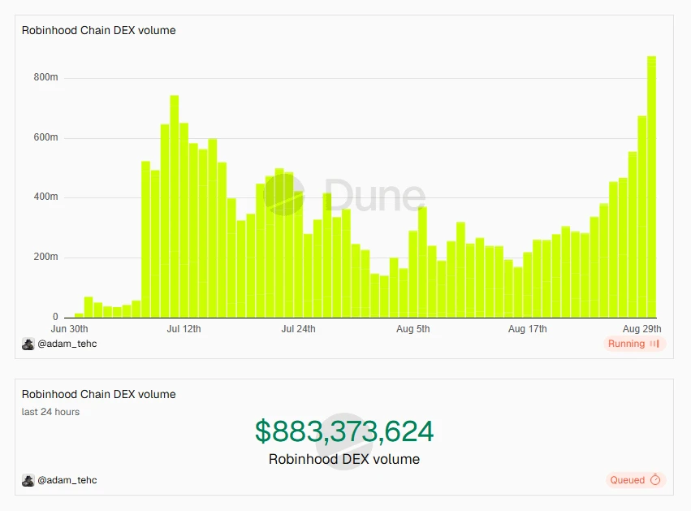The height and width of the screenshot is (511, 691).
Task: Click the Queued status badge
Action: [635, 480]
